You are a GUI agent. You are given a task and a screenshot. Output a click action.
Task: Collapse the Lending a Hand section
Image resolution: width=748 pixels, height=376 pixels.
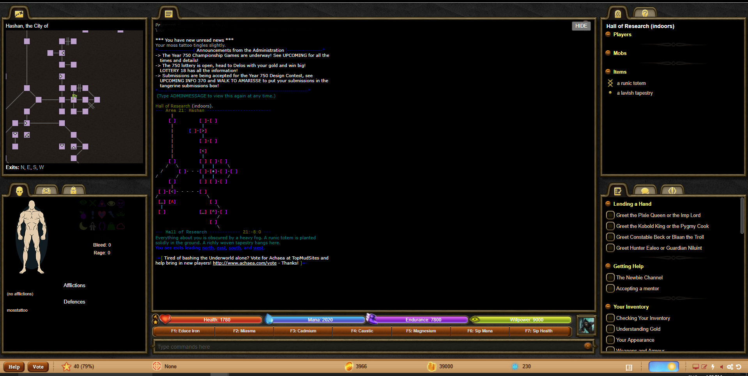tap(608, 204)
